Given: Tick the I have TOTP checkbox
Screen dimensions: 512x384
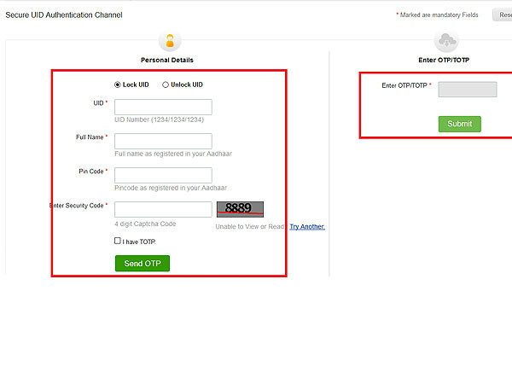Looking at the screenshot, I should coord(118,241).
